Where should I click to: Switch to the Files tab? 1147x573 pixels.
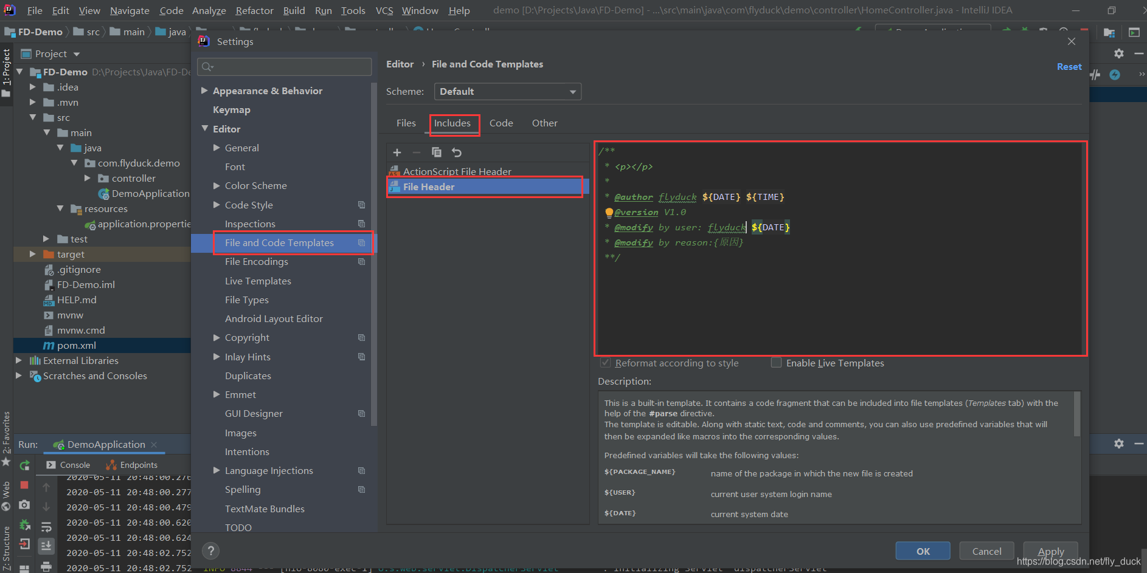[406, 123]
